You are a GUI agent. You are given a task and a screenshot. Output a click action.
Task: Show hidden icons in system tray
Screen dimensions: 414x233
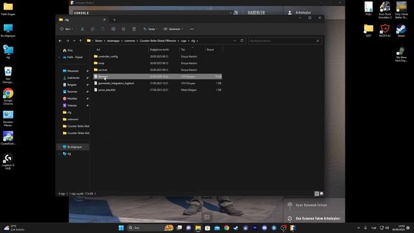358,228
